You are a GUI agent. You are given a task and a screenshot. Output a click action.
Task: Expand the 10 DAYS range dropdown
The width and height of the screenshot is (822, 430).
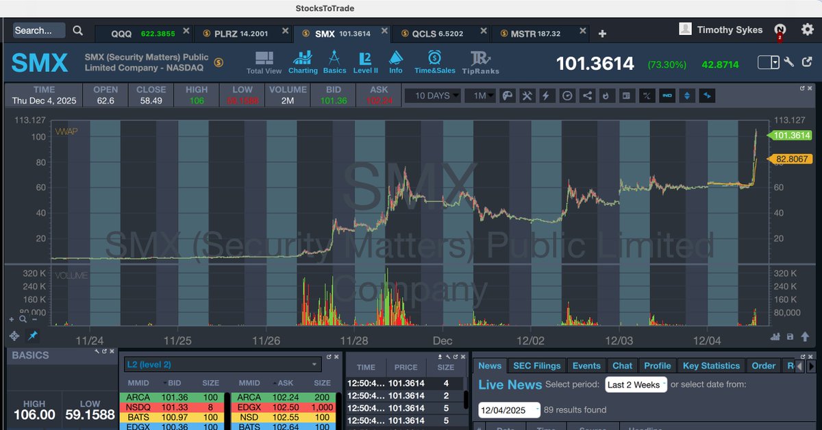tap(433, 96)
